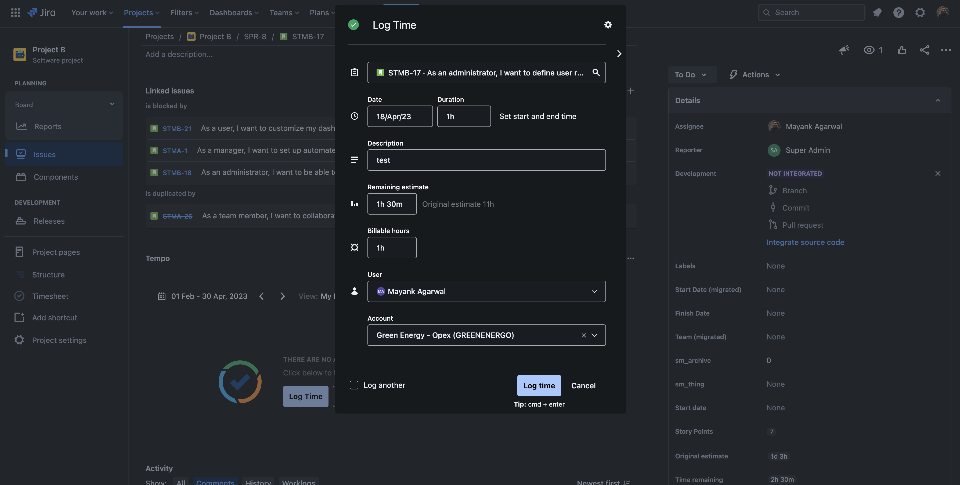Viewport: 960px width, 485px height.
Task: Open the Filters menu
Action: [x=184, y=13]
